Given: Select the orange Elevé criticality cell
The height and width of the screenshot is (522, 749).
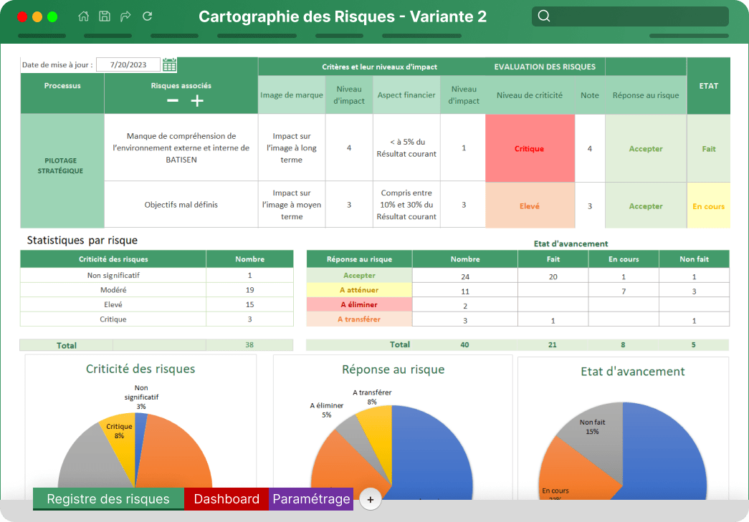Looking at the screenshot, I should (530, 206).
